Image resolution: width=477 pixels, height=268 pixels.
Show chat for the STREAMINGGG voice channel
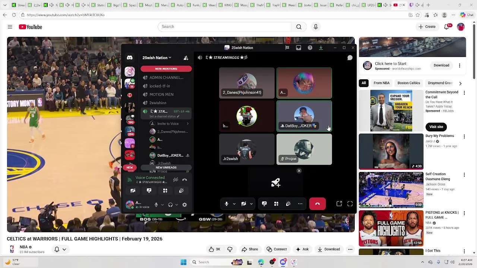350,58
